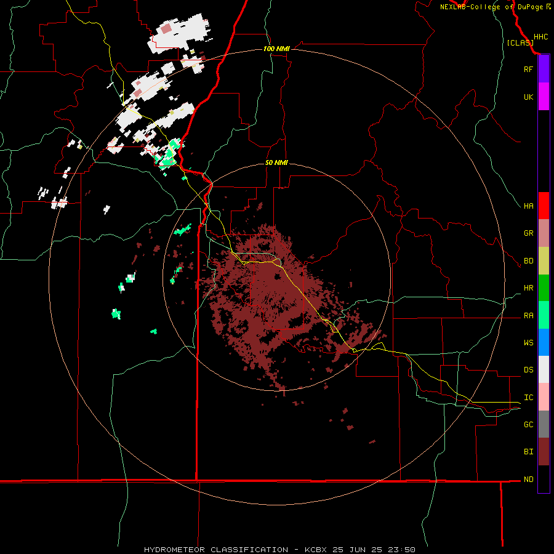Click the IC legend label
554x554 pixels.
tap(529, 398)
